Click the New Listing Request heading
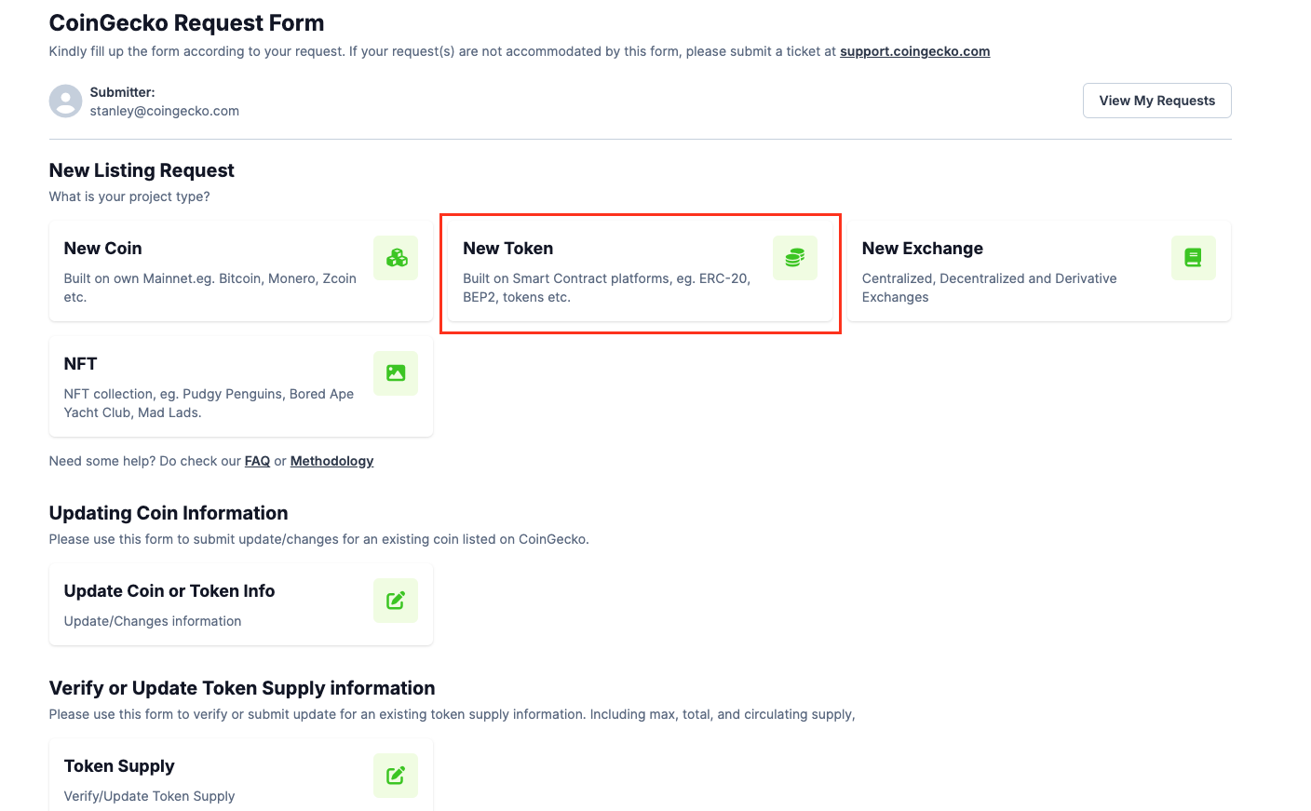This screenshot has width=1311, height=811. pyautogui.click(x=142, y=170)
